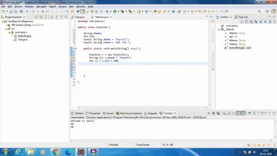Click Remove All Terminated Launches icon
The width and height of the screenshot is (277, 156).
pos(218,113)
